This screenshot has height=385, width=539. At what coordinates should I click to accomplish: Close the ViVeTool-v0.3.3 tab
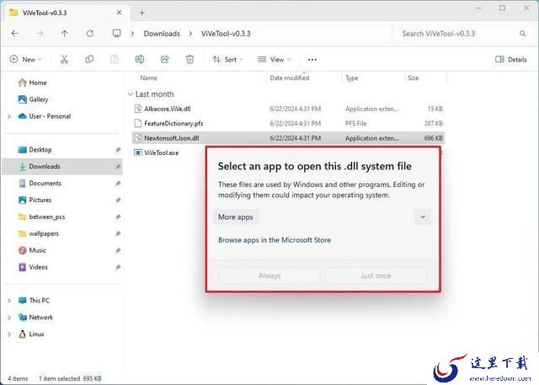[119, 13]
